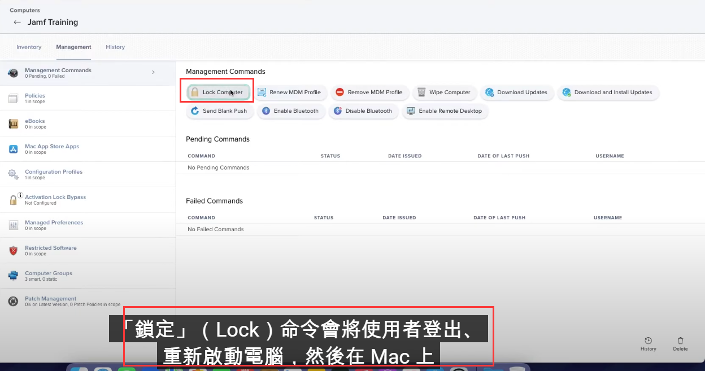Open the Policies sidebar section
The image size is (705, 371).
88,98
